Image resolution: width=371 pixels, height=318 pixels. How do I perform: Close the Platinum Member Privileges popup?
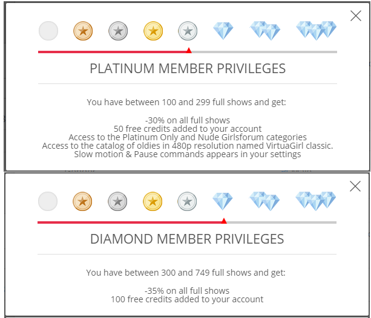coord(356,16)
